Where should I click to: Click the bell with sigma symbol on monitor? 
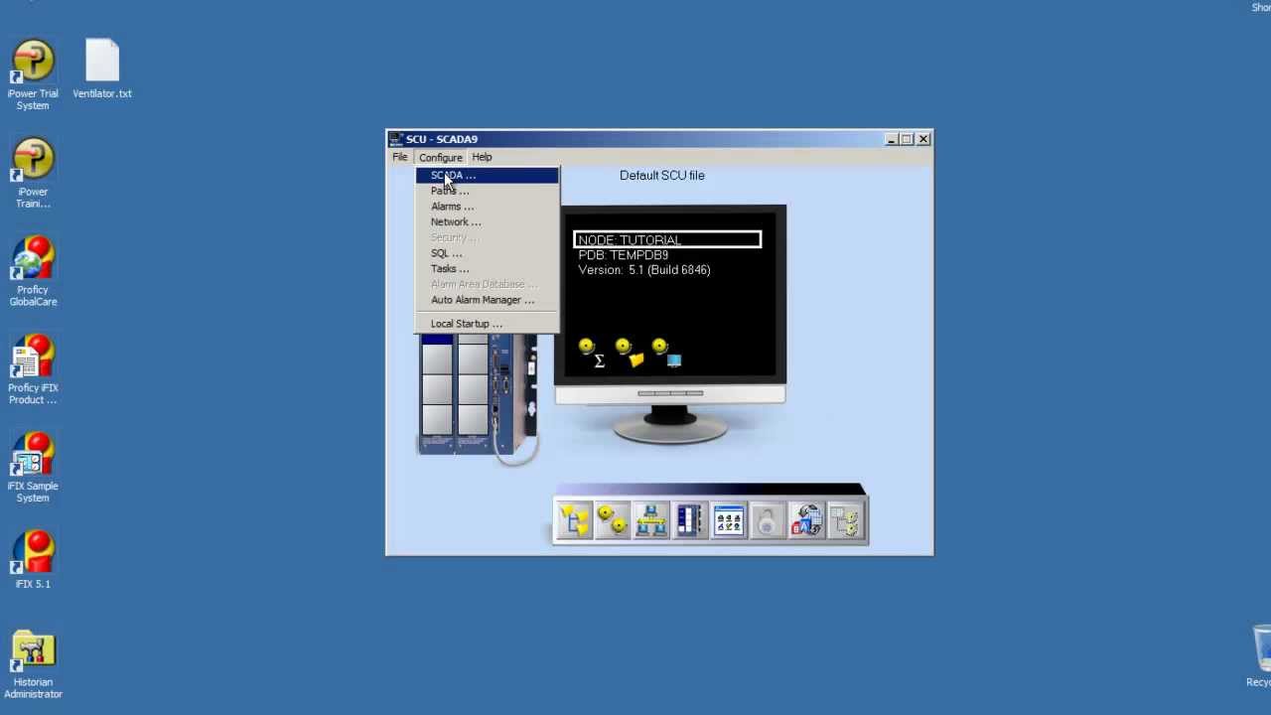pyautogui.click(x=591, y=353)
